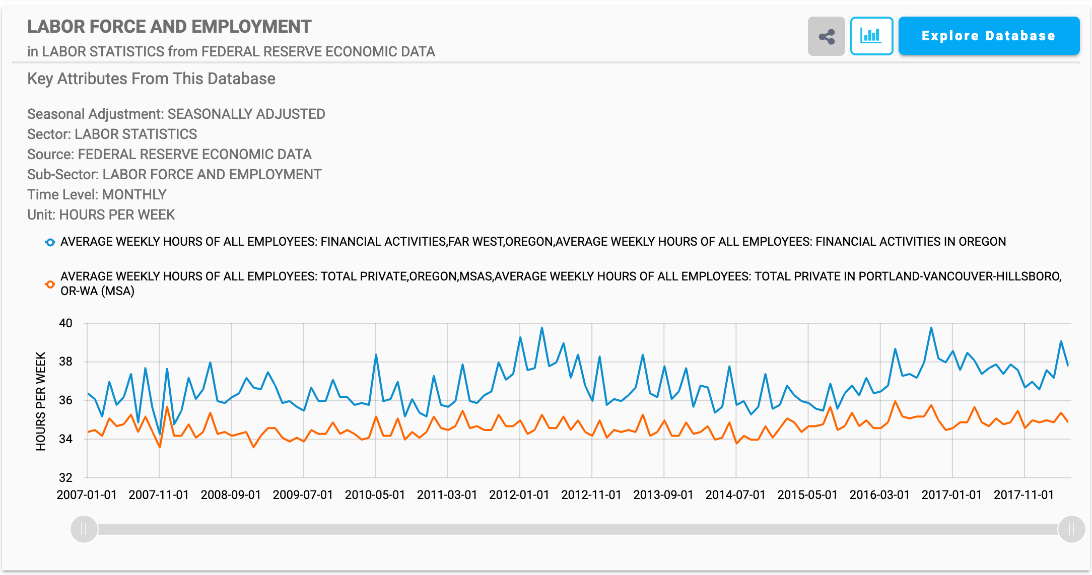1092x575 pixels.
Task: Click the 2016-03-01 x-axis label
Action: 879,495
